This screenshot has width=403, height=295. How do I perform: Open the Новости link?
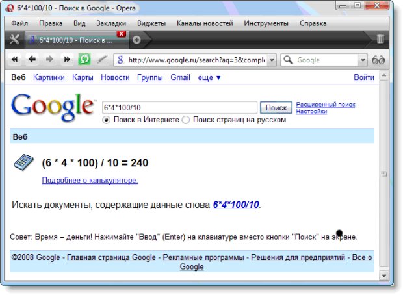point(115,77)
